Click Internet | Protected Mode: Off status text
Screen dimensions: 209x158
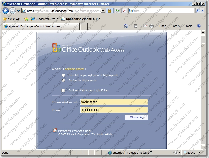pyautogui.click(x=132, y=153)
